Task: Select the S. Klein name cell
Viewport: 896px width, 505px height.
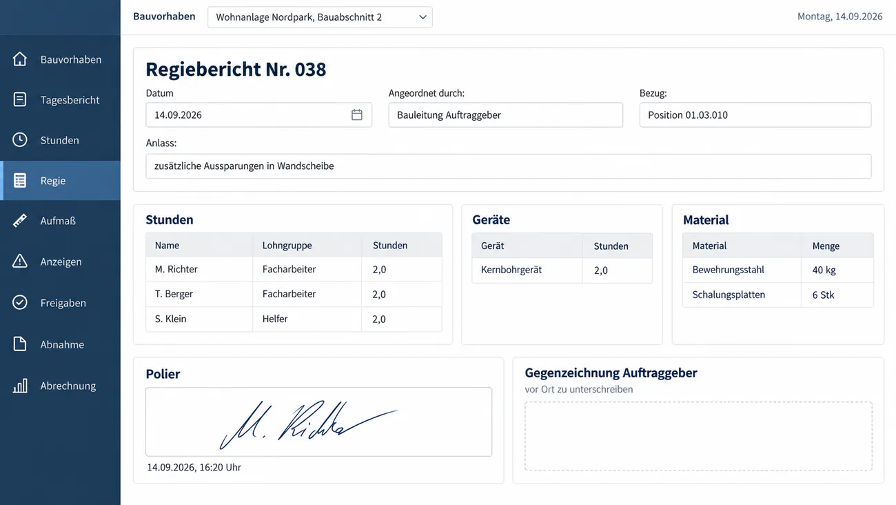Action: (199, 319)
